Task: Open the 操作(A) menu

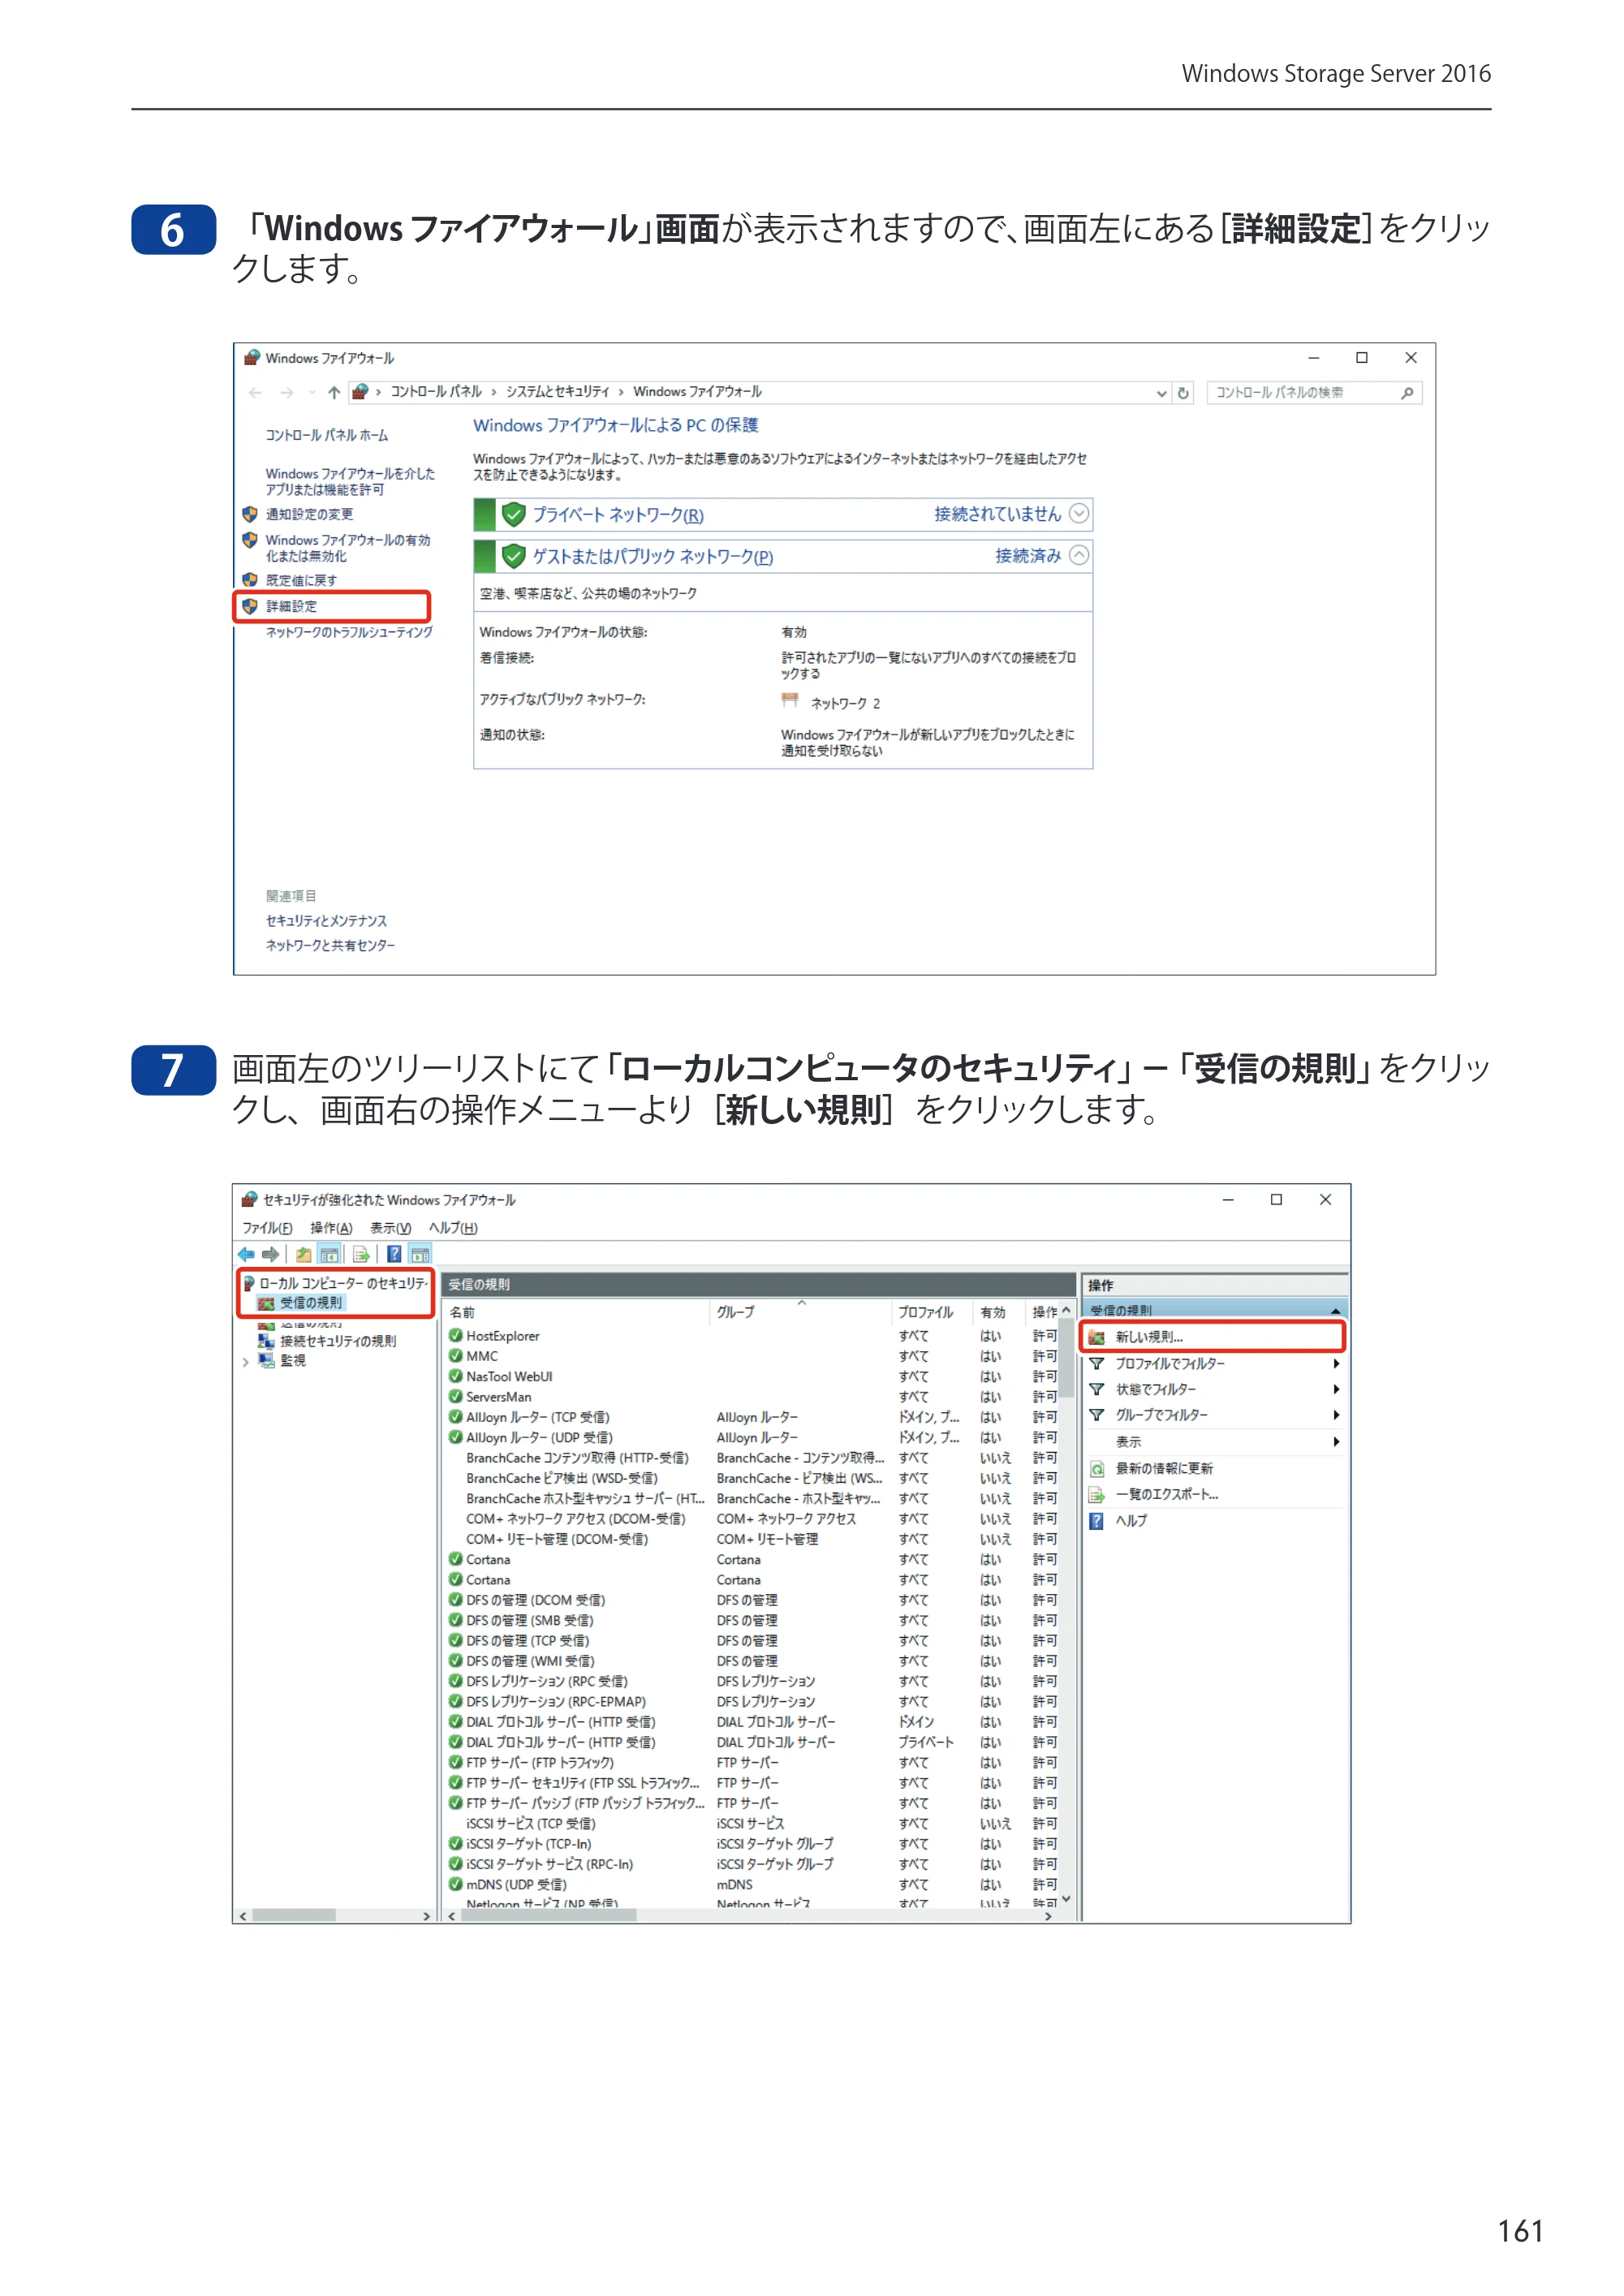Action: [331, 1228]
